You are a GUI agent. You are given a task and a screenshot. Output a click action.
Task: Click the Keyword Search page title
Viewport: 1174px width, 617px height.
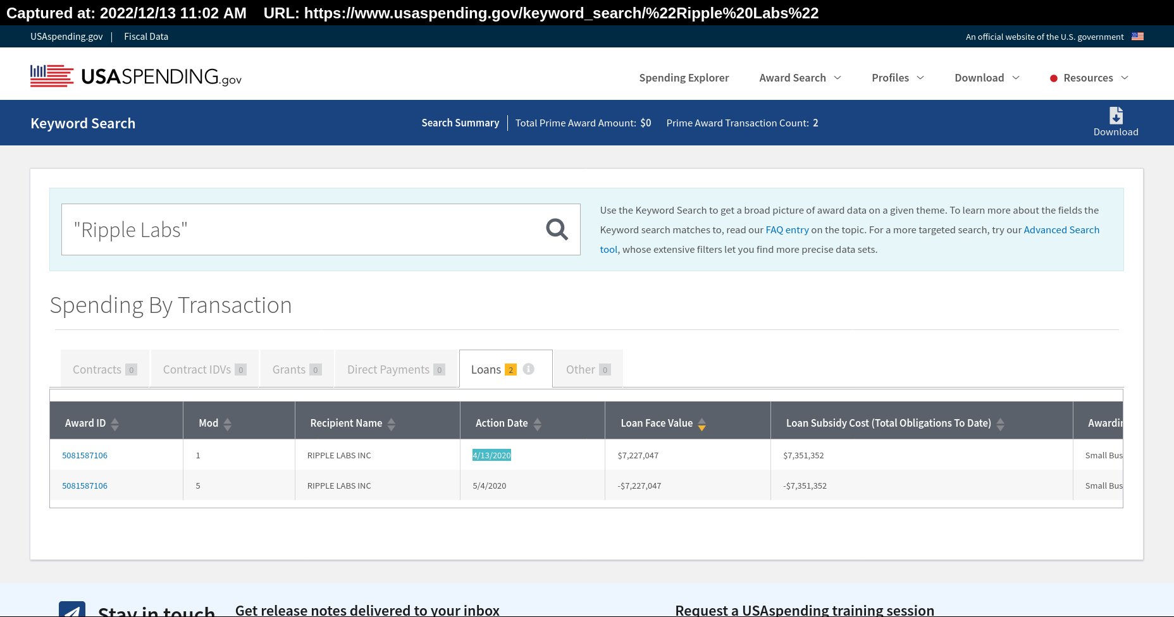pos(83,123)
